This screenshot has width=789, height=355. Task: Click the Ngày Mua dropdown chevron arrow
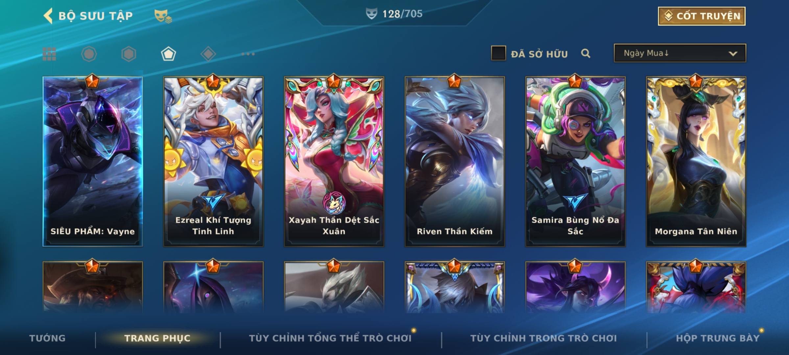click(733, 54)
